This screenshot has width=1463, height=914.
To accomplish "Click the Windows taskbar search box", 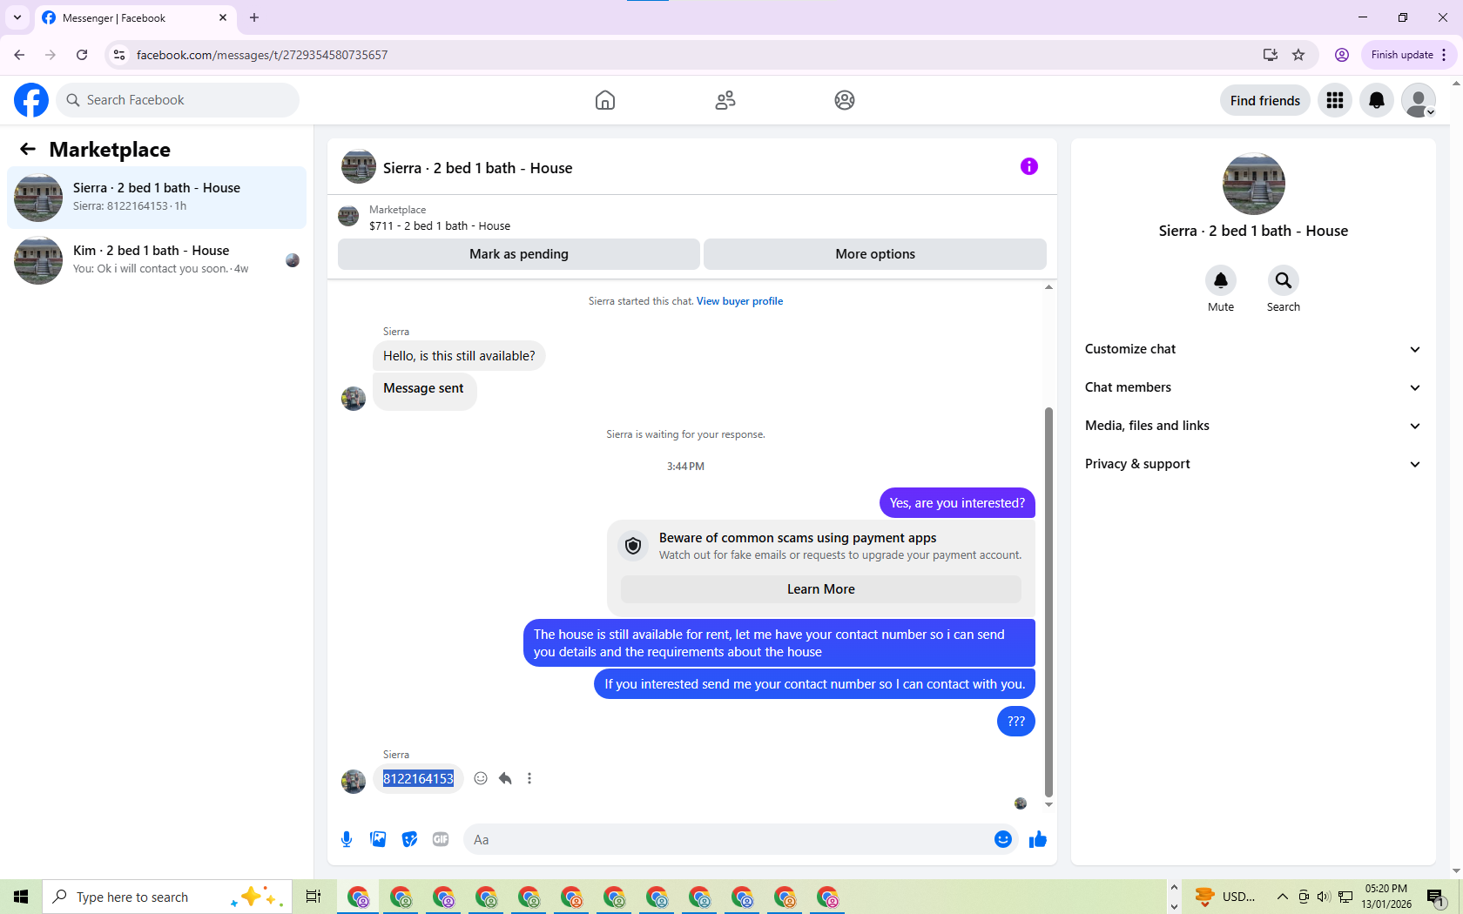I will (165, 897).
